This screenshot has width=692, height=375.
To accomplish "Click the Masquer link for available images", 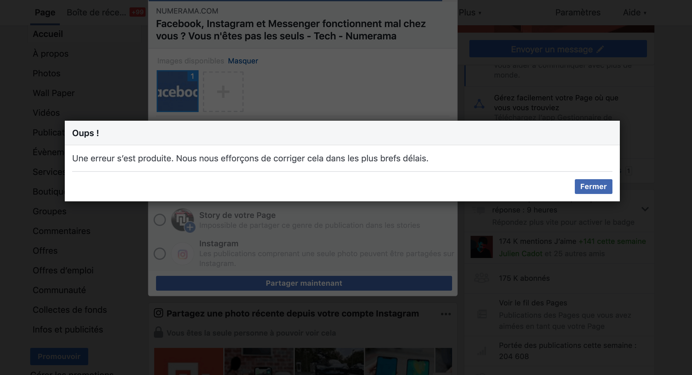I will pos(243,61).
